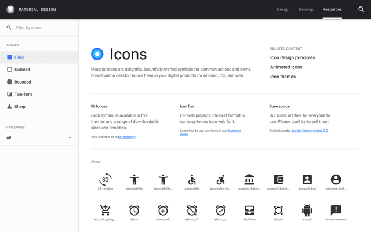Select the account_circle icon
Screen dimensions: 371x232
[336, 180]
